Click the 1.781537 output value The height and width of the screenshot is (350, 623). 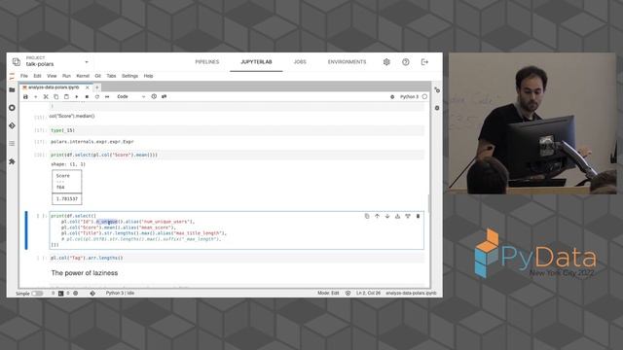click(67, 198)
